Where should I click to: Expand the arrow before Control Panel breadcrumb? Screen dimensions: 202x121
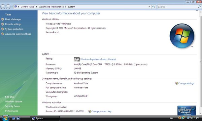coord(19,7)
